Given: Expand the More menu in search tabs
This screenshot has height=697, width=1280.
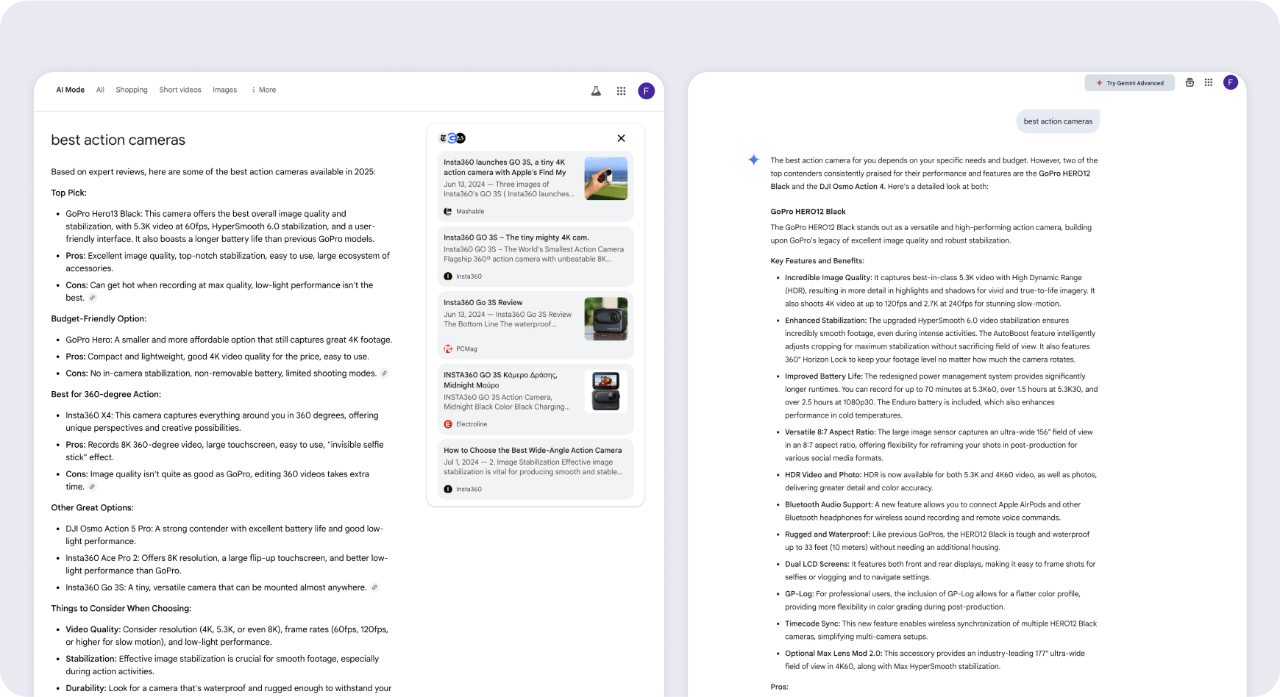Looking at the screenshot, I should coord(263,90).
